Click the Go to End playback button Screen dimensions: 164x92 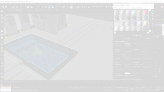coord(127,88)
